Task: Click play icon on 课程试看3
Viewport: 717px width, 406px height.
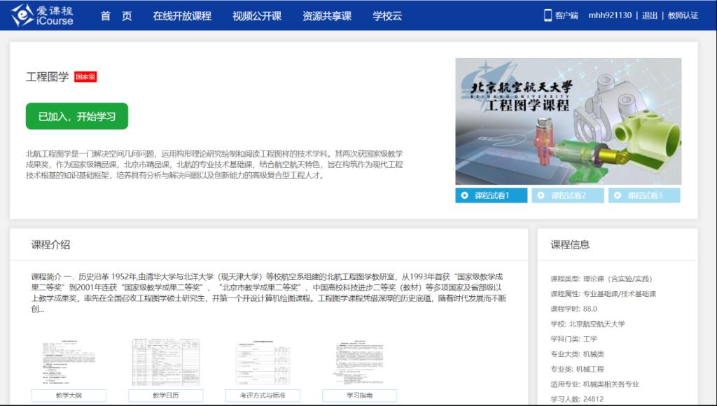Action: click(618, 196)
